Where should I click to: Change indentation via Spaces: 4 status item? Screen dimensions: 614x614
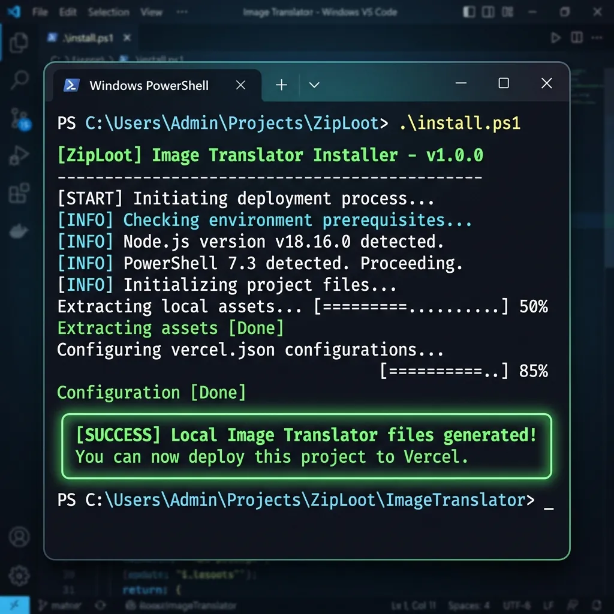[469, 606]
